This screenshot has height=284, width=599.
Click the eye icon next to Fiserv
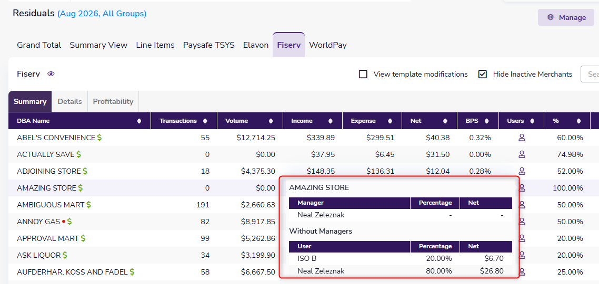(51, 74)
